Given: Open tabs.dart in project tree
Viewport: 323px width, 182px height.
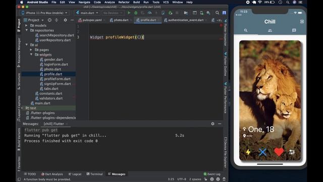Looking at the screenshot, I should click(51, 88).
